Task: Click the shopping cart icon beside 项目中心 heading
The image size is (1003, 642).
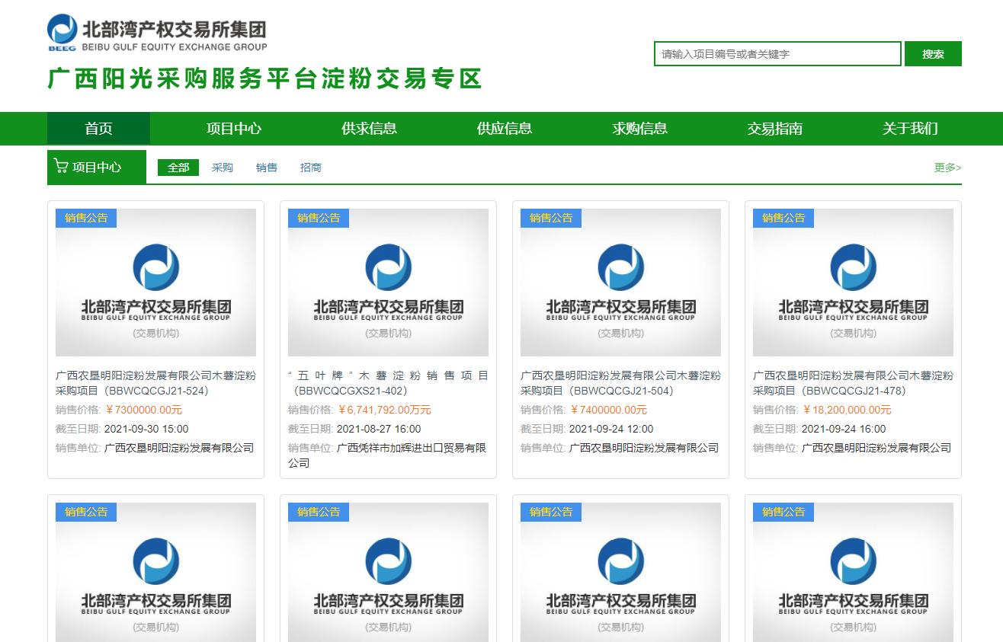Action: pyautogui.click(x=61, y=165)
